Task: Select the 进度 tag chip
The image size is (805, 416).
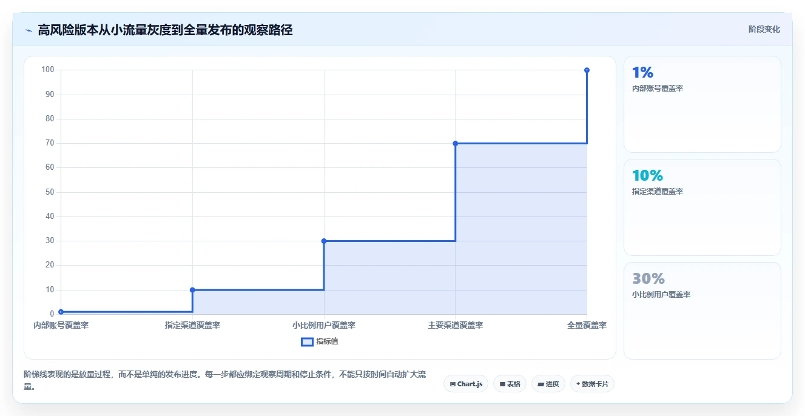Action: (x=548, y=384)
